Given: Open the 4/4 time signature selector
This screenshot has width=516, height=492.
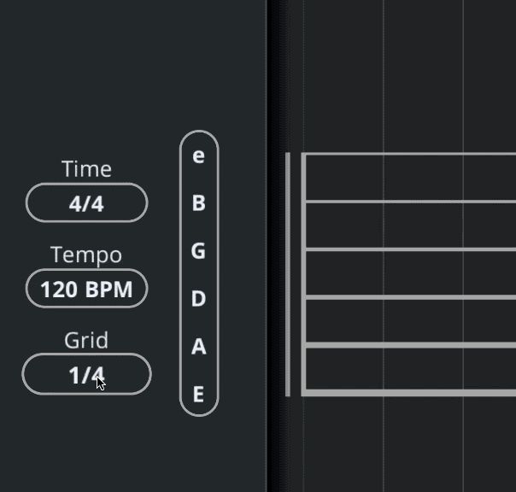Looking at the screenshot, I should click(86, 203).
